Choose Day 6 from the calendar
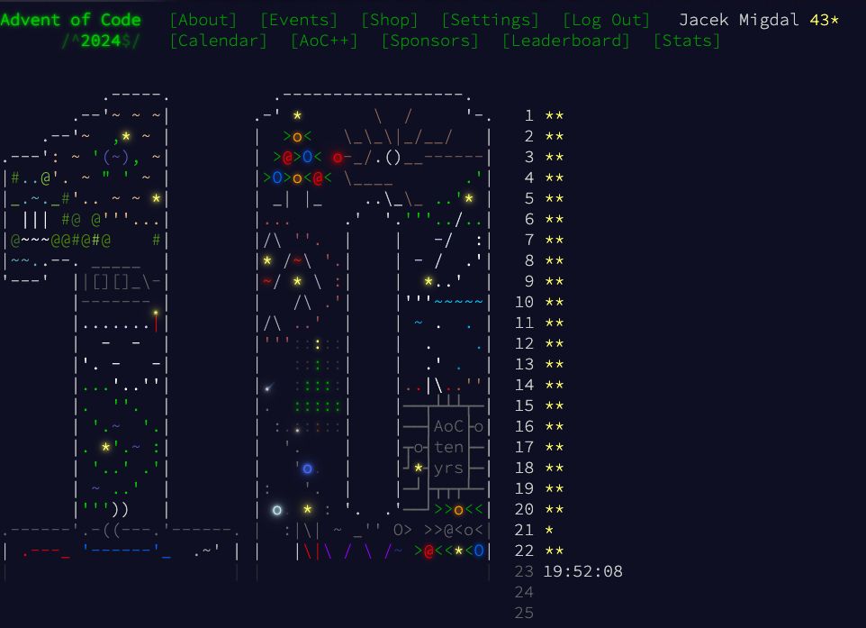 click(544, 219)
